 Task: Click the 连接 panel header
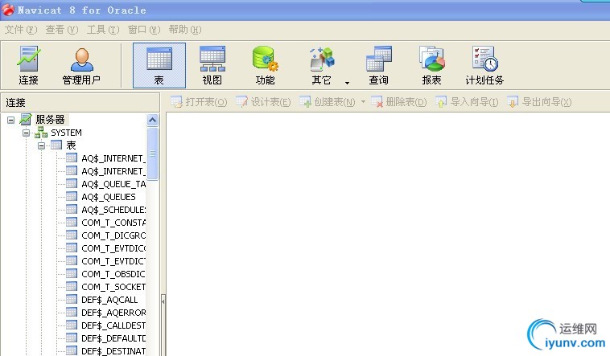point(80,103)
